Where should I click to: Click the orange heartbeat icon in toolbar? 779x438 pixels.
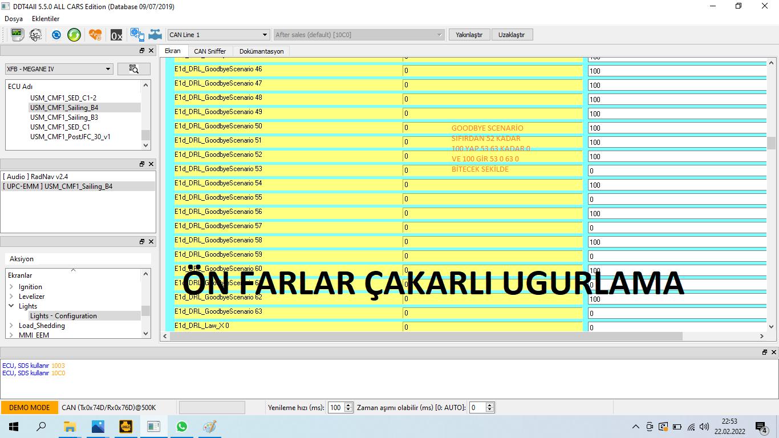(x=95, y=35)
